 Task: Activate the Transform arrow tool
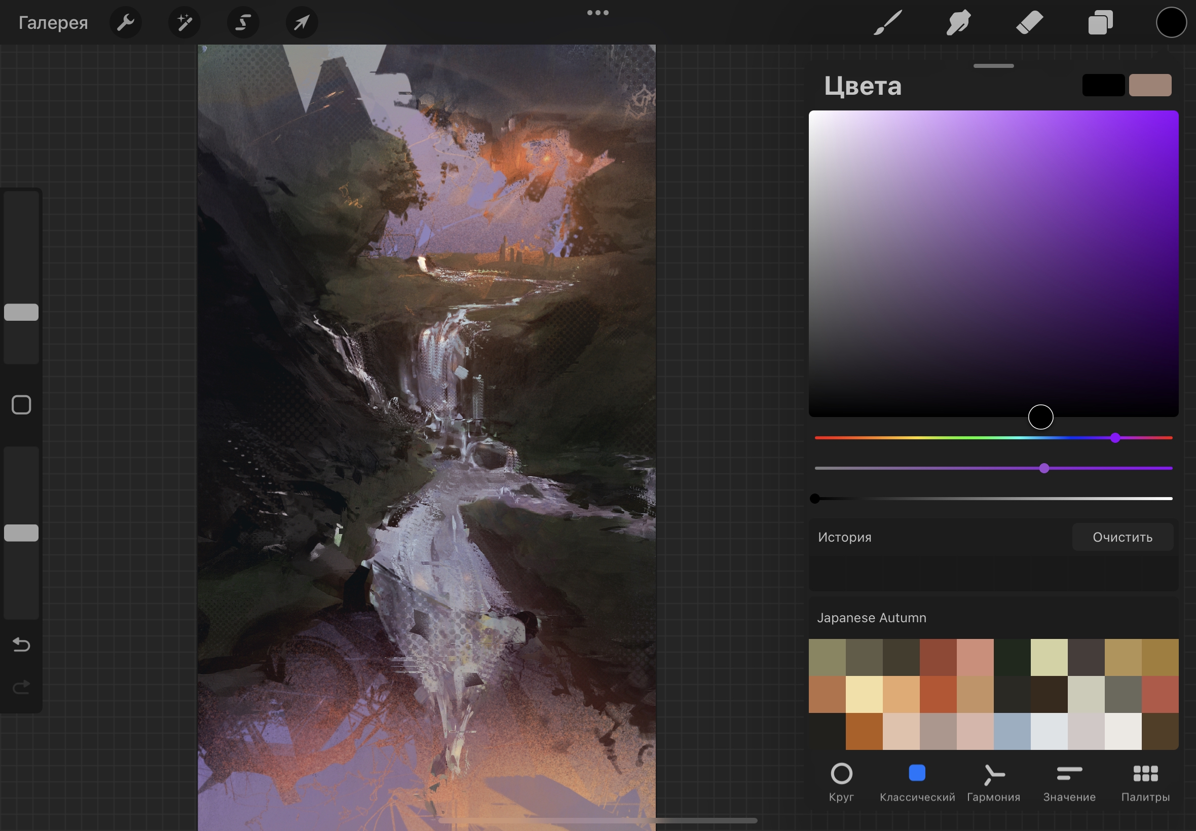click(302, 22)
